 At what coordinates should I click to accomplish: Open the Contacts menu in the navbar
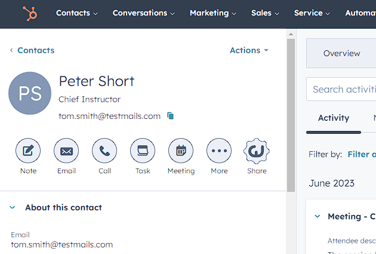[77, 13]
